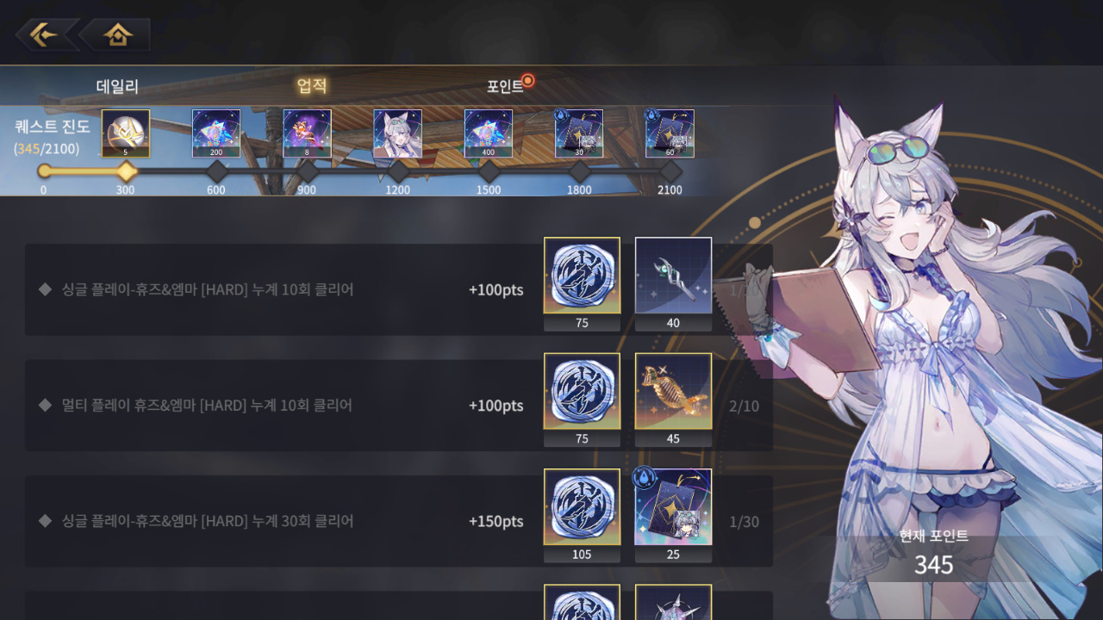Screen dimensions: 1103x620
Task: Click the back arrow button
Action: click(45, 35)
